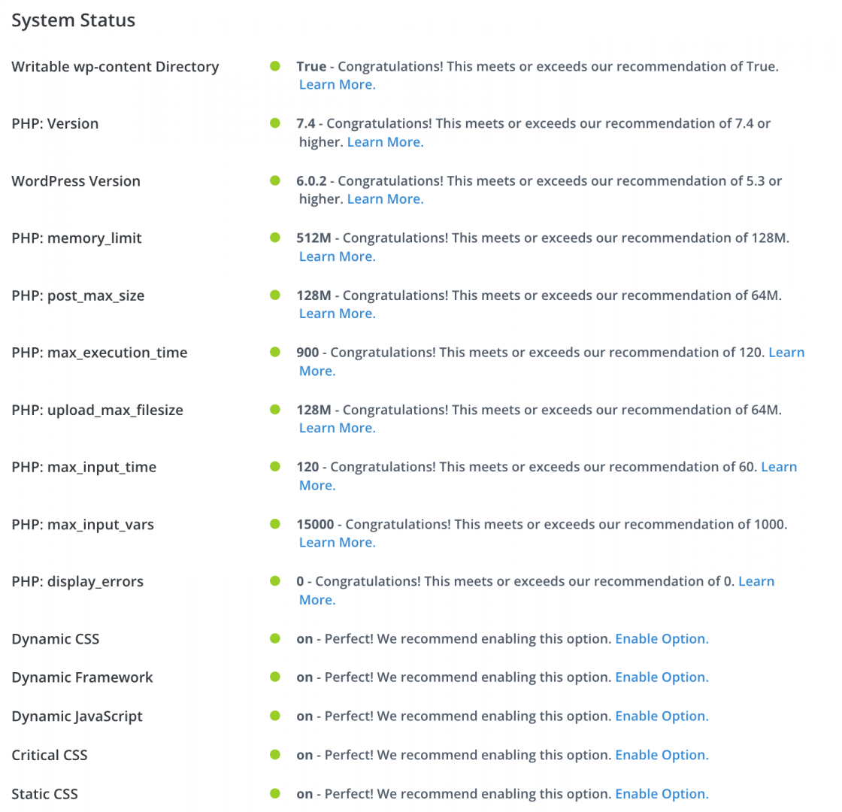
Task: Click green status dot for Dynamic Framework
Action: click(x=275, y=677)
